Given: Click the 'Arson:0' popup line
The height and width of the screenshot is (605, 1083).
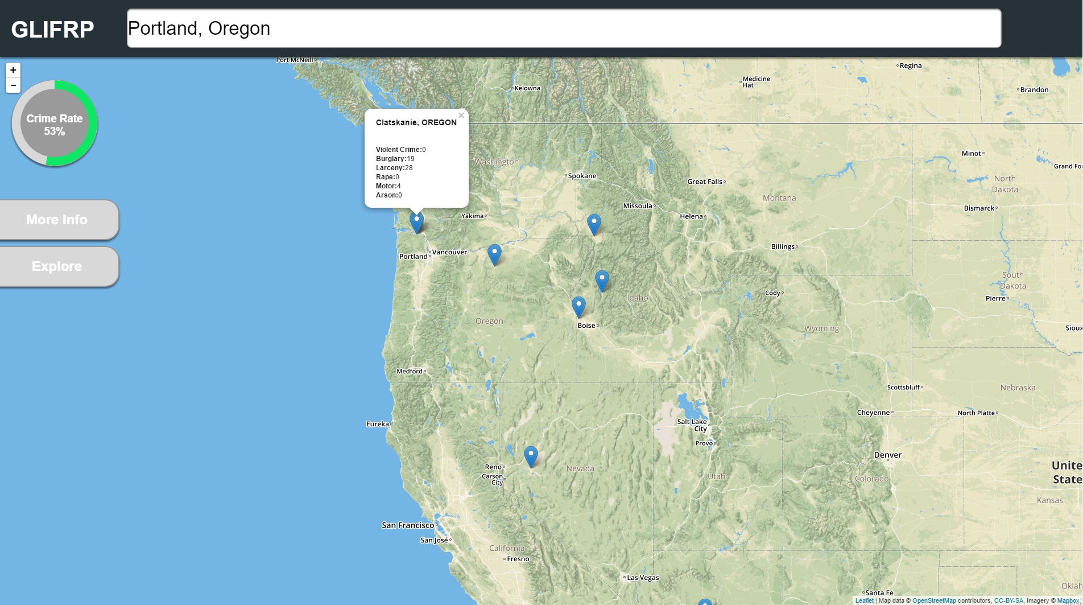Looking at the screenshot, I should coord(388,195).
